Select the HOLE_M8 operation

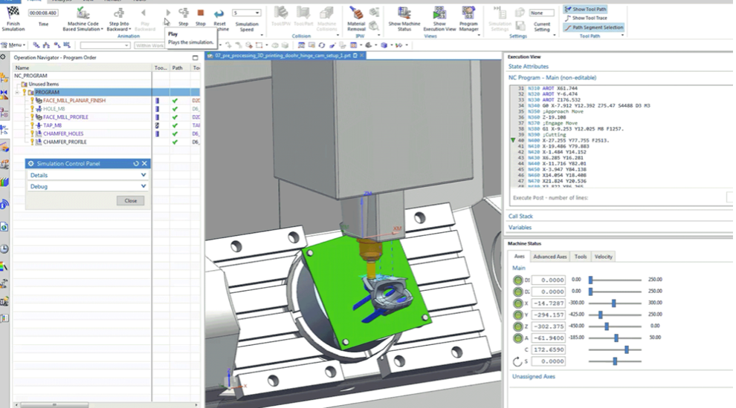[x=54, y=108]
